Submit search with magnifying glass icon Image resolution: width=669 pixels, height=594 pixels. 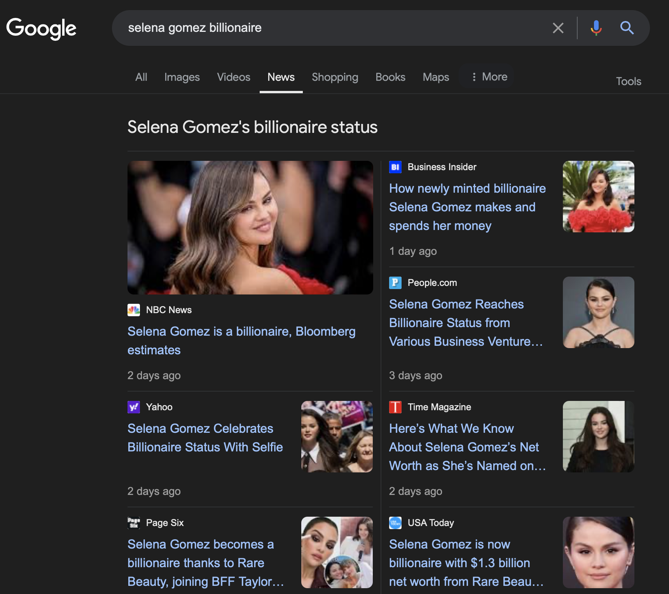pos(627,28)
